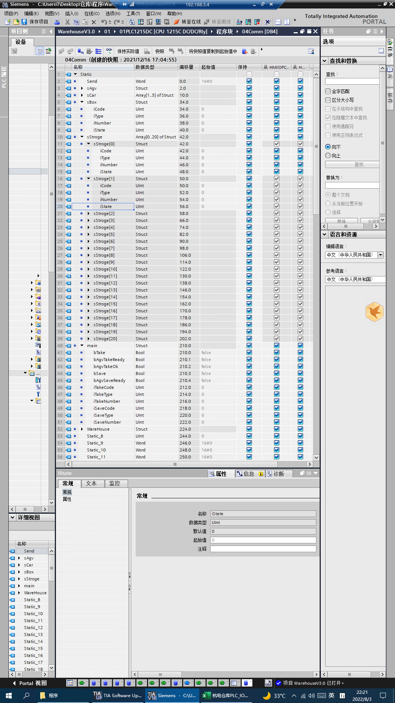
Task: Expand the sStroge[2] struct row
Action: pyautogui.click(x=89, y=213)
